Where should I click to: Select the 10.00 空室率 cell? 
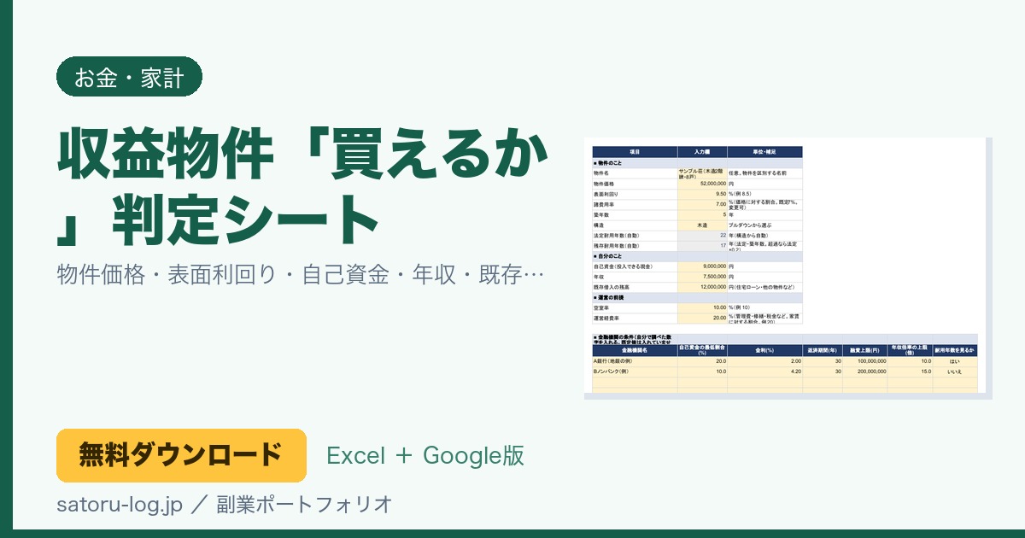coord(702,307)
